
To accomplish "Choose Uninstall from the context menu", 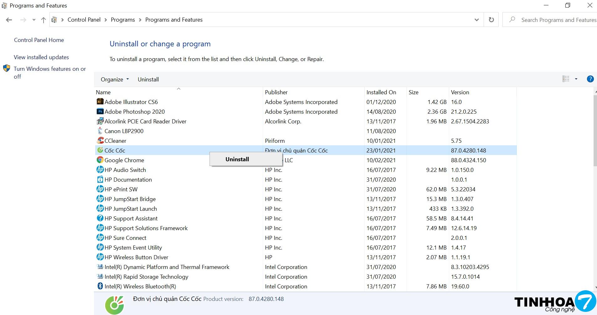I will pos(237,159).
